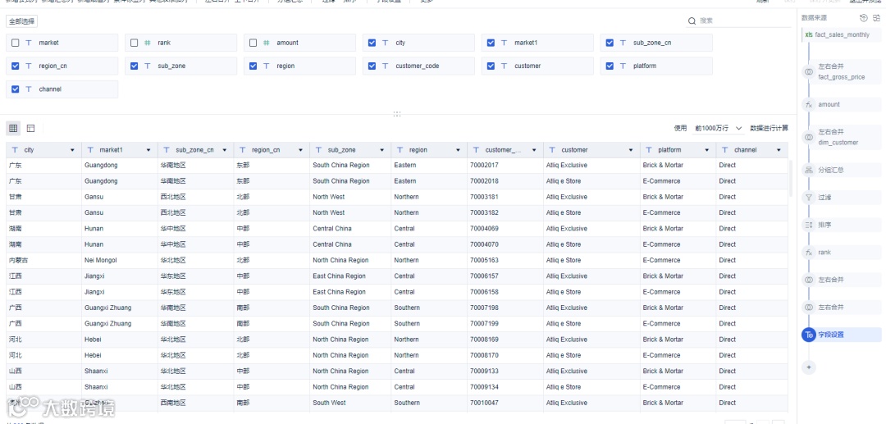The width and height of the screenshot is (886, 424).
Task: Select the 西南地区 cell
Action: tap(195, 403)
